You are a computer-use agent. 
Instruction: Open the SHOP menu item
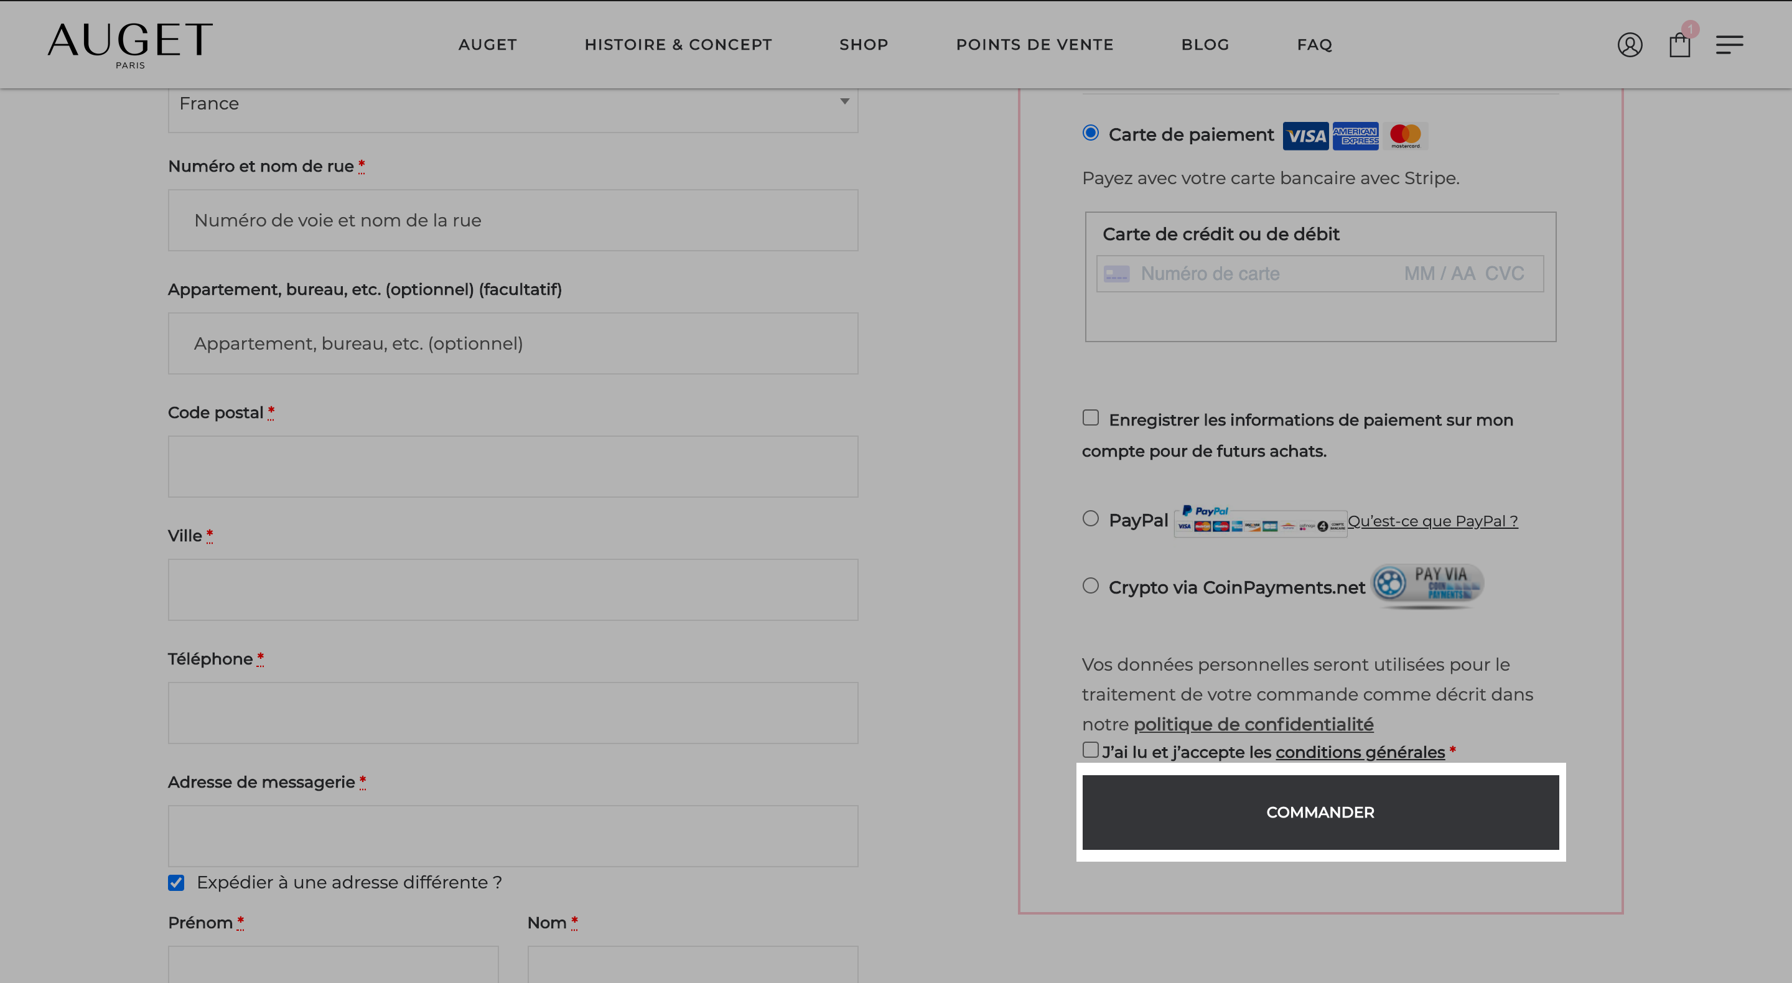(863, 45)
